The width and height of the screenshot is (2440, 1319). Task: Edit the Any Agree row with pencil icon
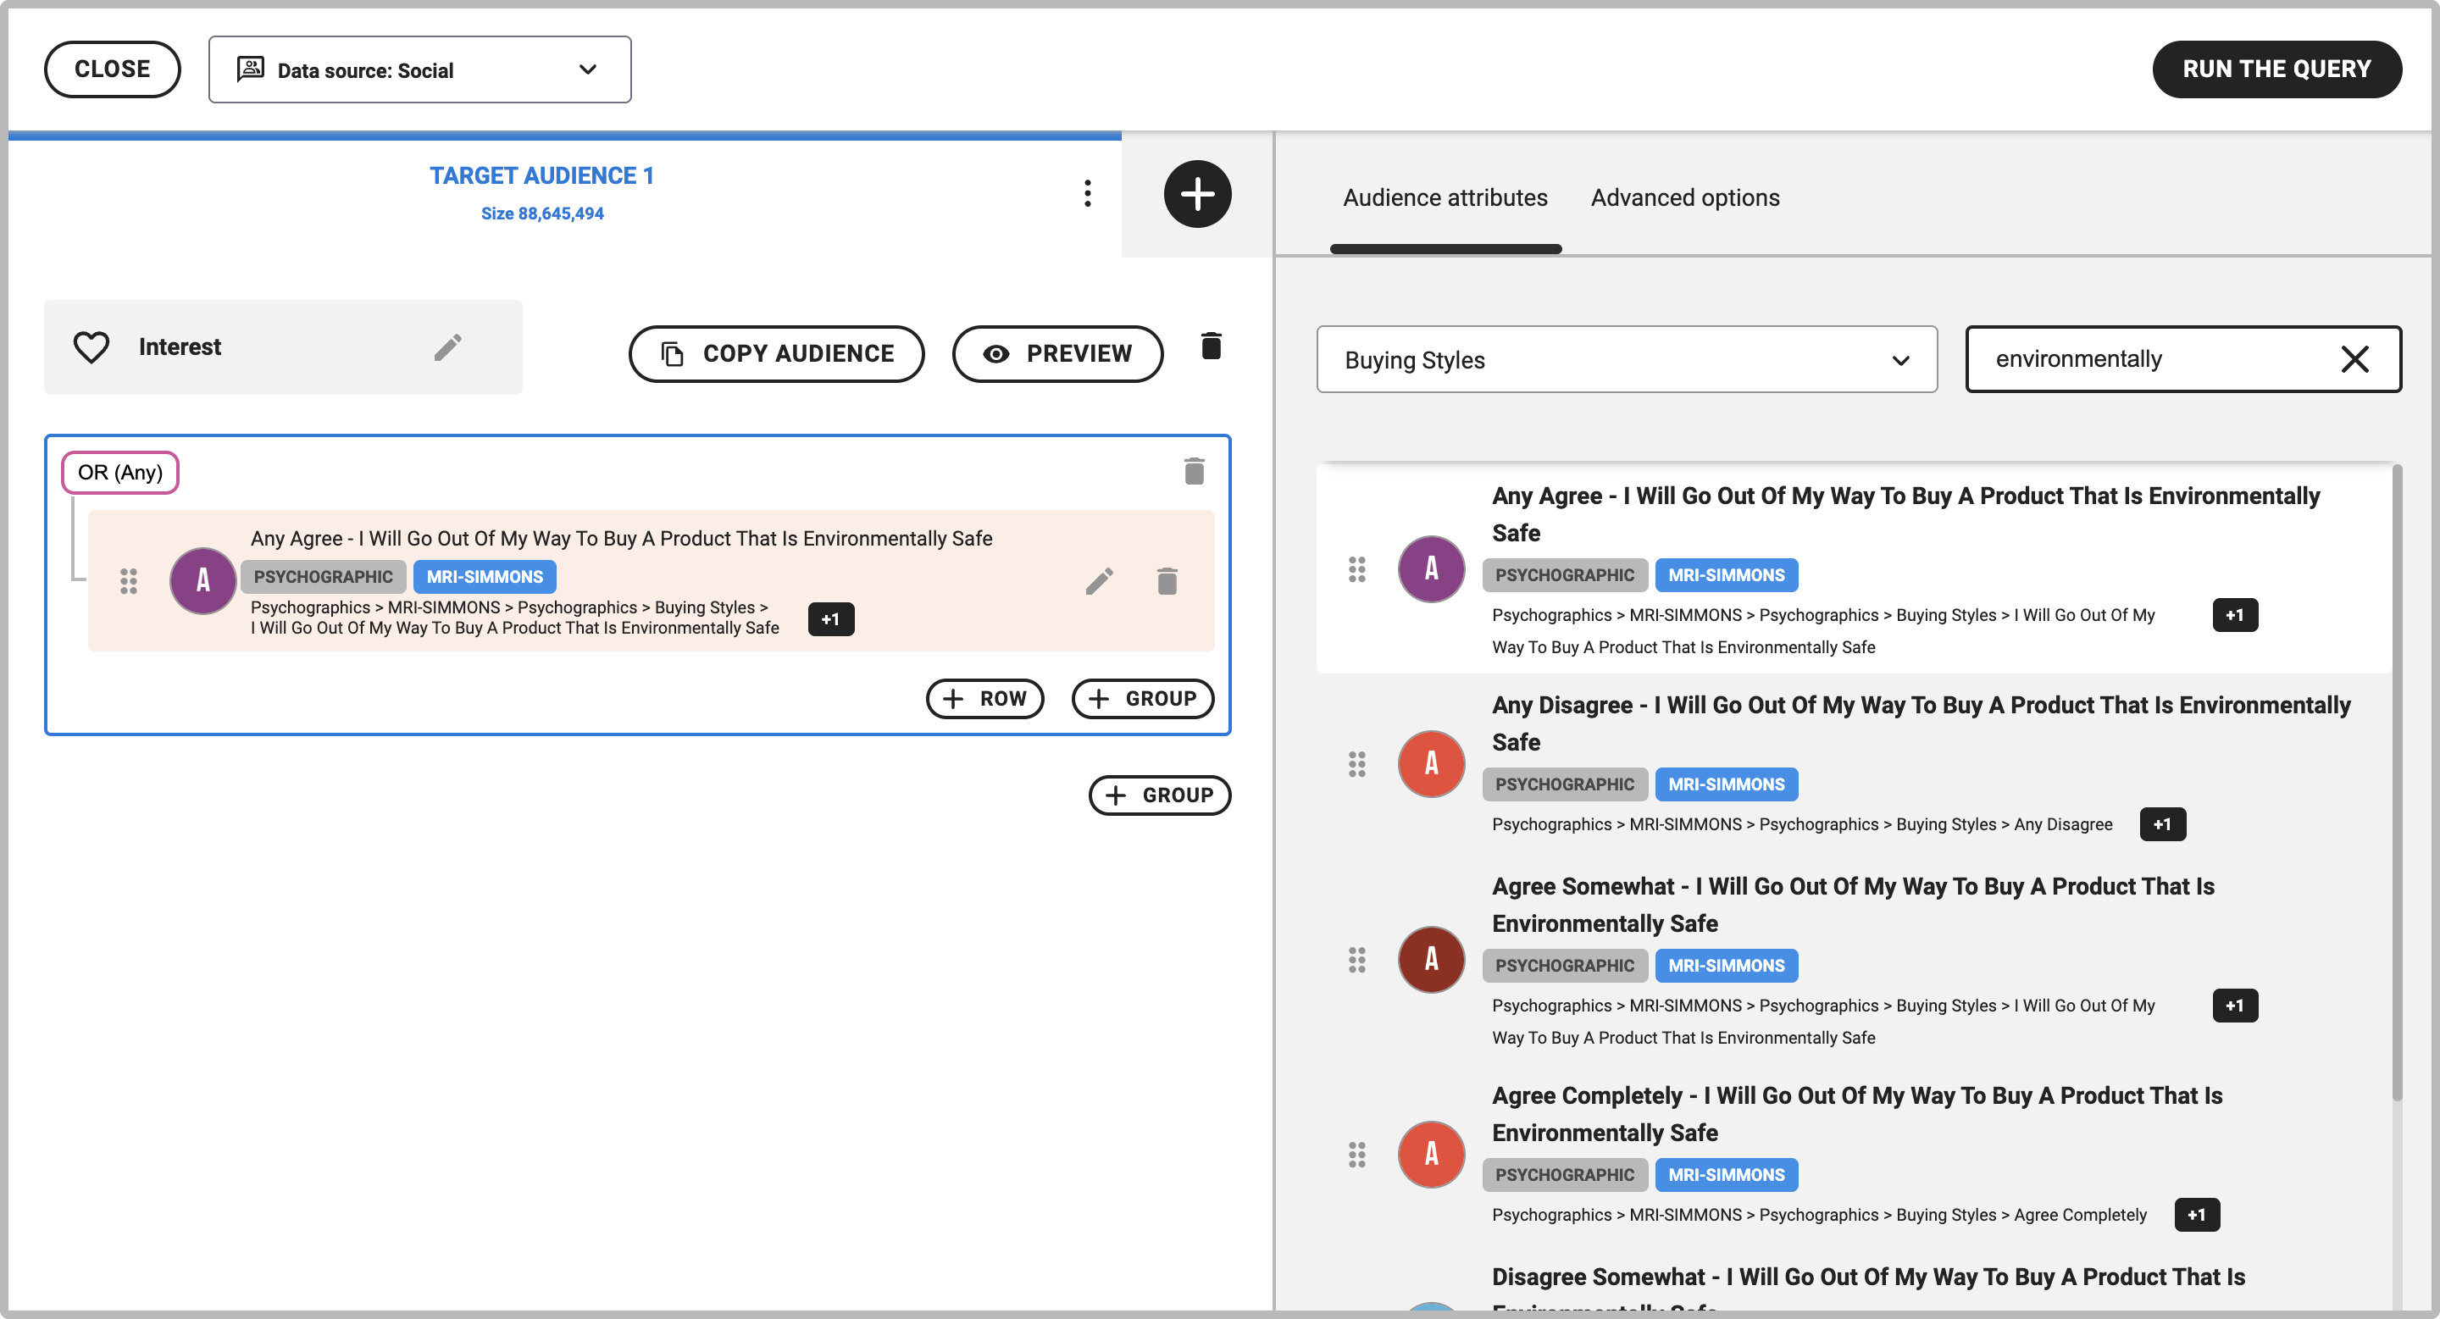click(1099, 580)
